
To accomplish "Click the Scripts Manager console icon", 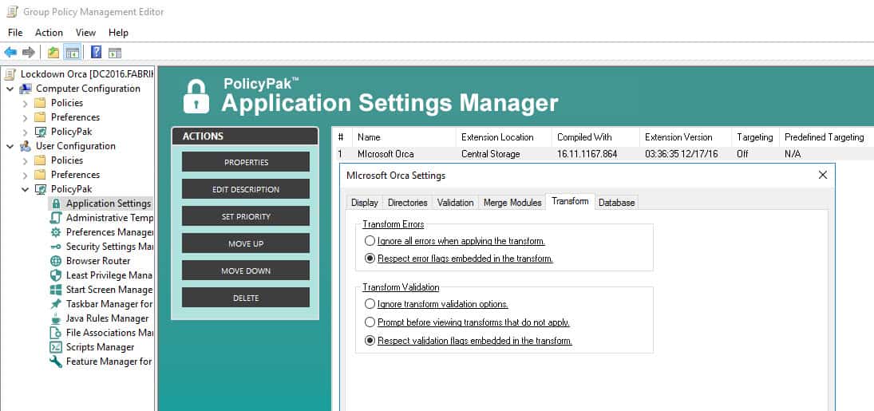I will pyautogui.click(x=56, y=347).
